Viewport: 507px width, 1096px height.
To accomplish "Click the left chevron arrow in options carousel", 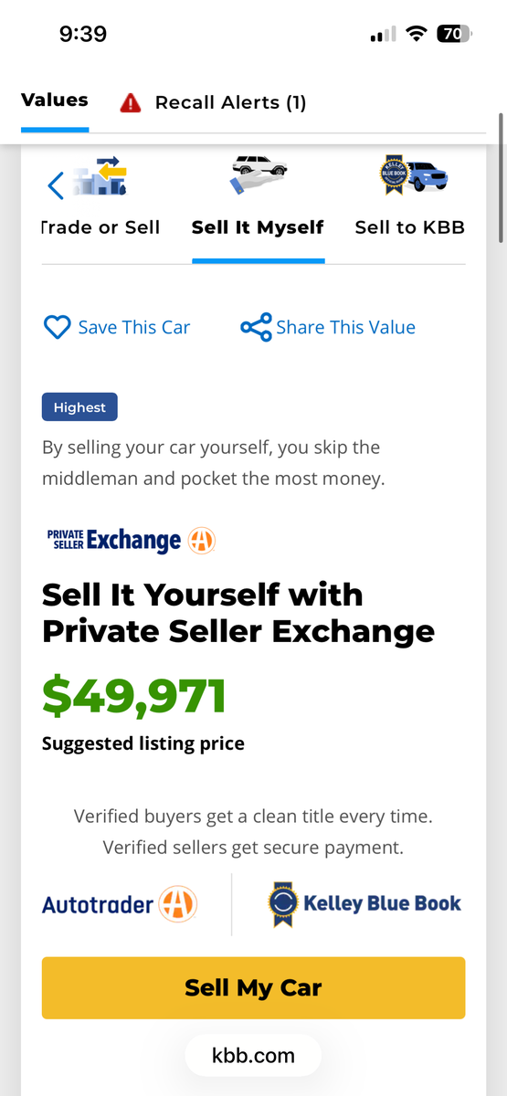I will 55,186.
